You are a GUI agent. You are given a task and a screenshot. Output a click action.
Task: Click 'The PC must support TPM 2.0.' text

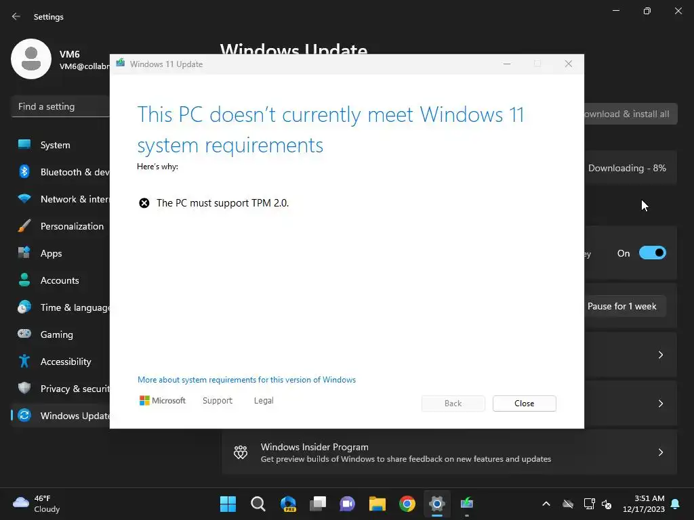pyautogui.click(x=222, y=203)
